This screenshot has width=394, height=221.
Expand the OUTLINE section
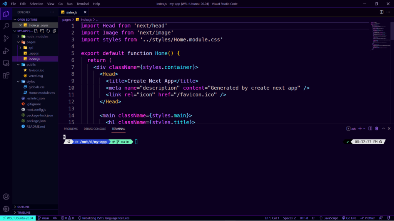point(23,207)
